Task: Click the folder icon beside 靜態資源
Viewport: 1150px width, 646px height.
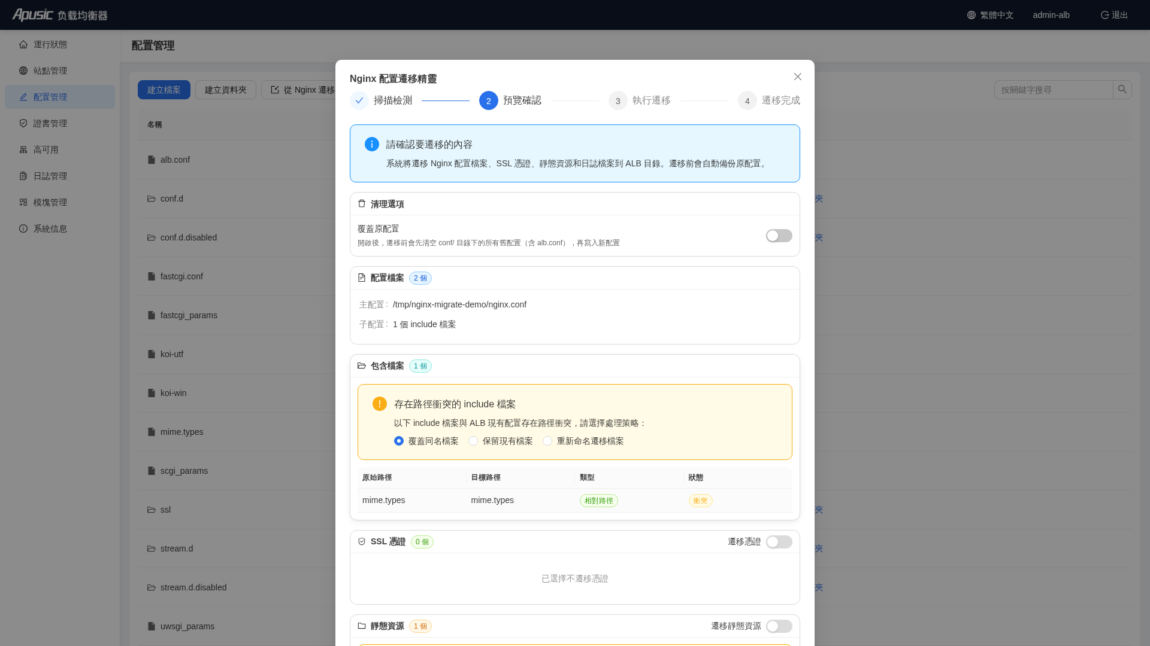Action: pyautogui.click(x=362, y=626)
